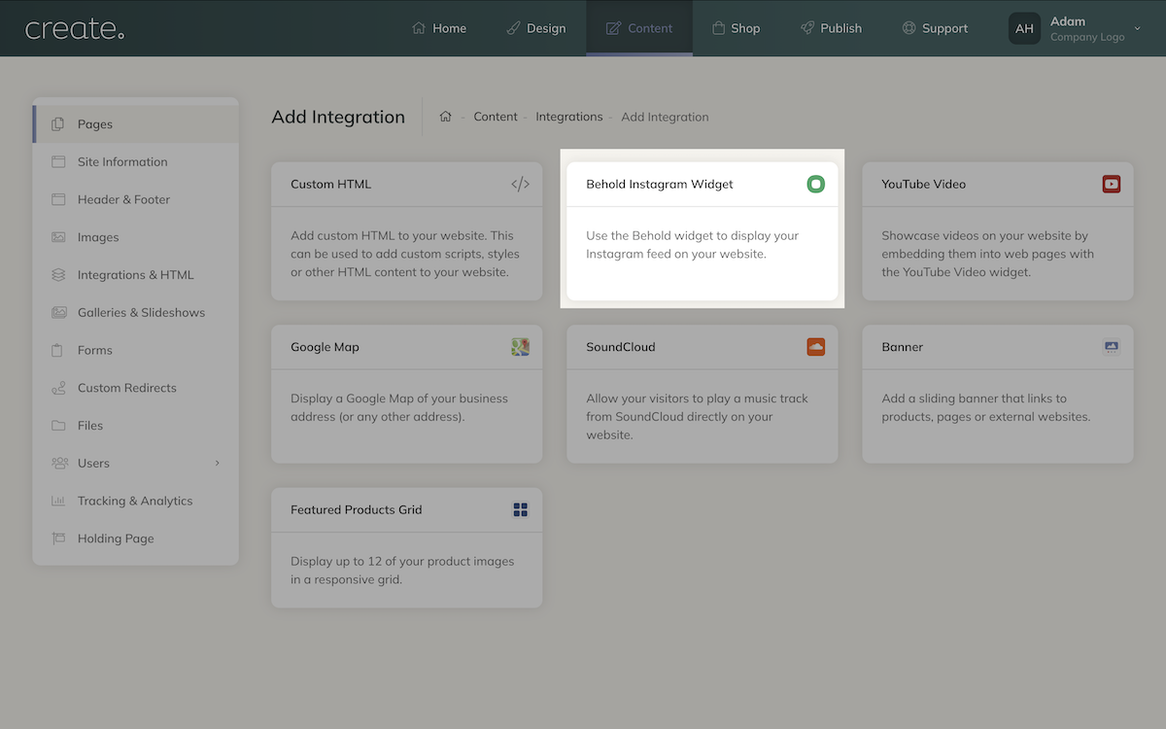This screenshot has width=1166, height=729.
Task: Click the Content breadcrumb link
Action: point(496,117)
